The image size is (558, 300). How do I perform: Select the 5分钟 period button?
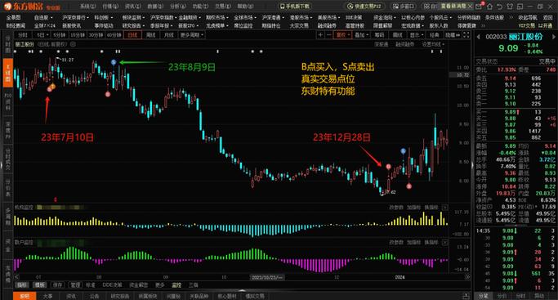(x=60, y=35)
